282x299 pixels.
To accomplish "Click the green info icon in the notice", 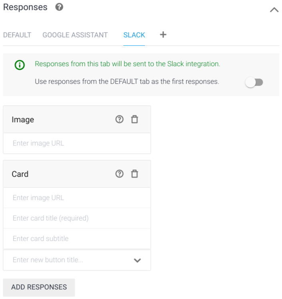I will tap(19, 65).
